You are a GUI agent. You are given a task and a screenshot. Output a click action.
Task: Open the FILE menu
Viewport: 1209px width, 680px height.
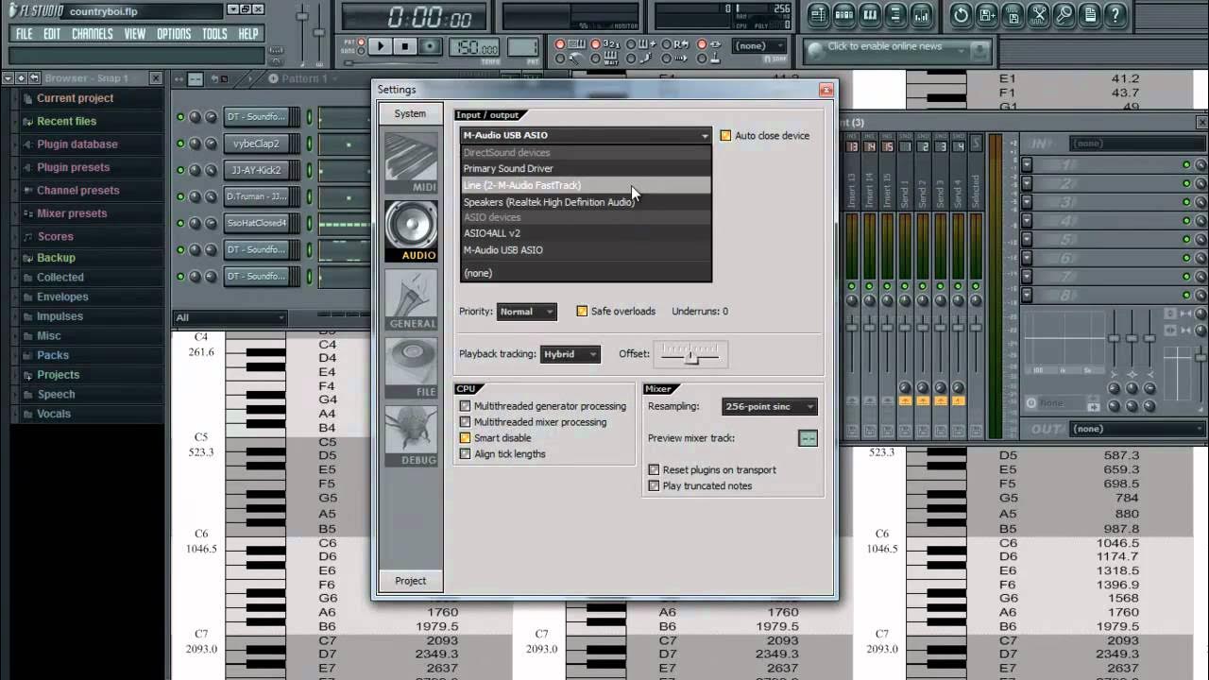[x=24, y=34]
